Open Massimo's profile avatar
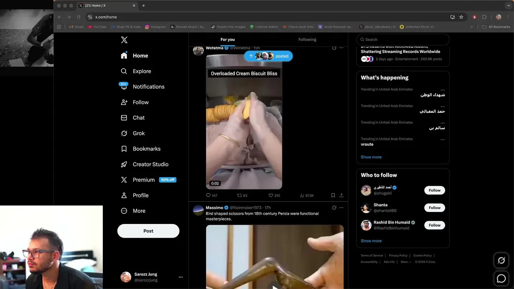The height and width of the screenshot is (289, 514). [x=198, y=210]
